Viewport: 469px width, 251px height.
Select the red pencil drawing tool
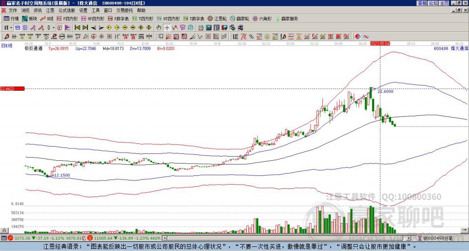6,37
